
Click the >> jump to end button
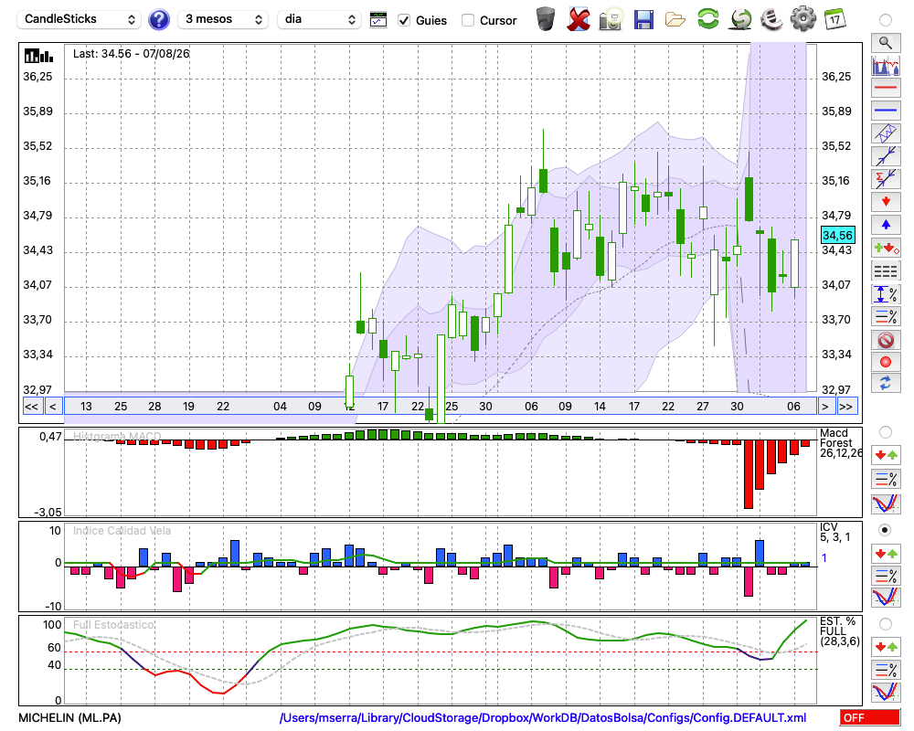pyautogui.click(x=846, y=407)
